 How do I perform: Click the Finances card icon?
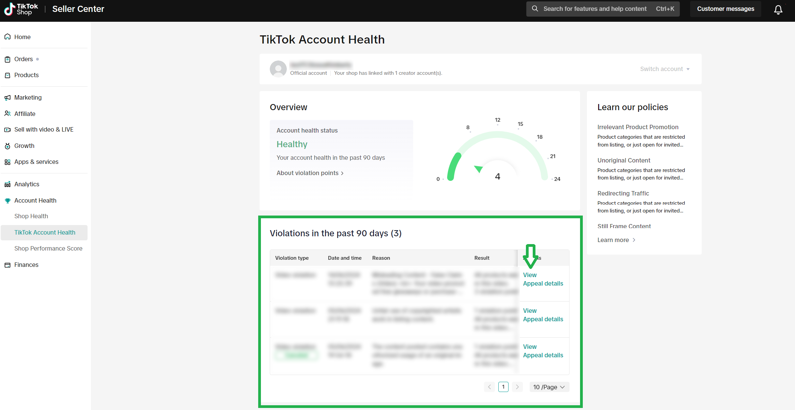pos(7,265)
